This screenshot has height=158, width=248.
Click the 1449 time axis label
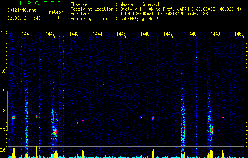[x=215, y=34]
